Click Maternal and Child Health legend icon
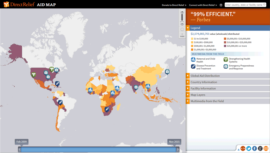The height and width of the screenshot is (153, 270). [193, 60]
